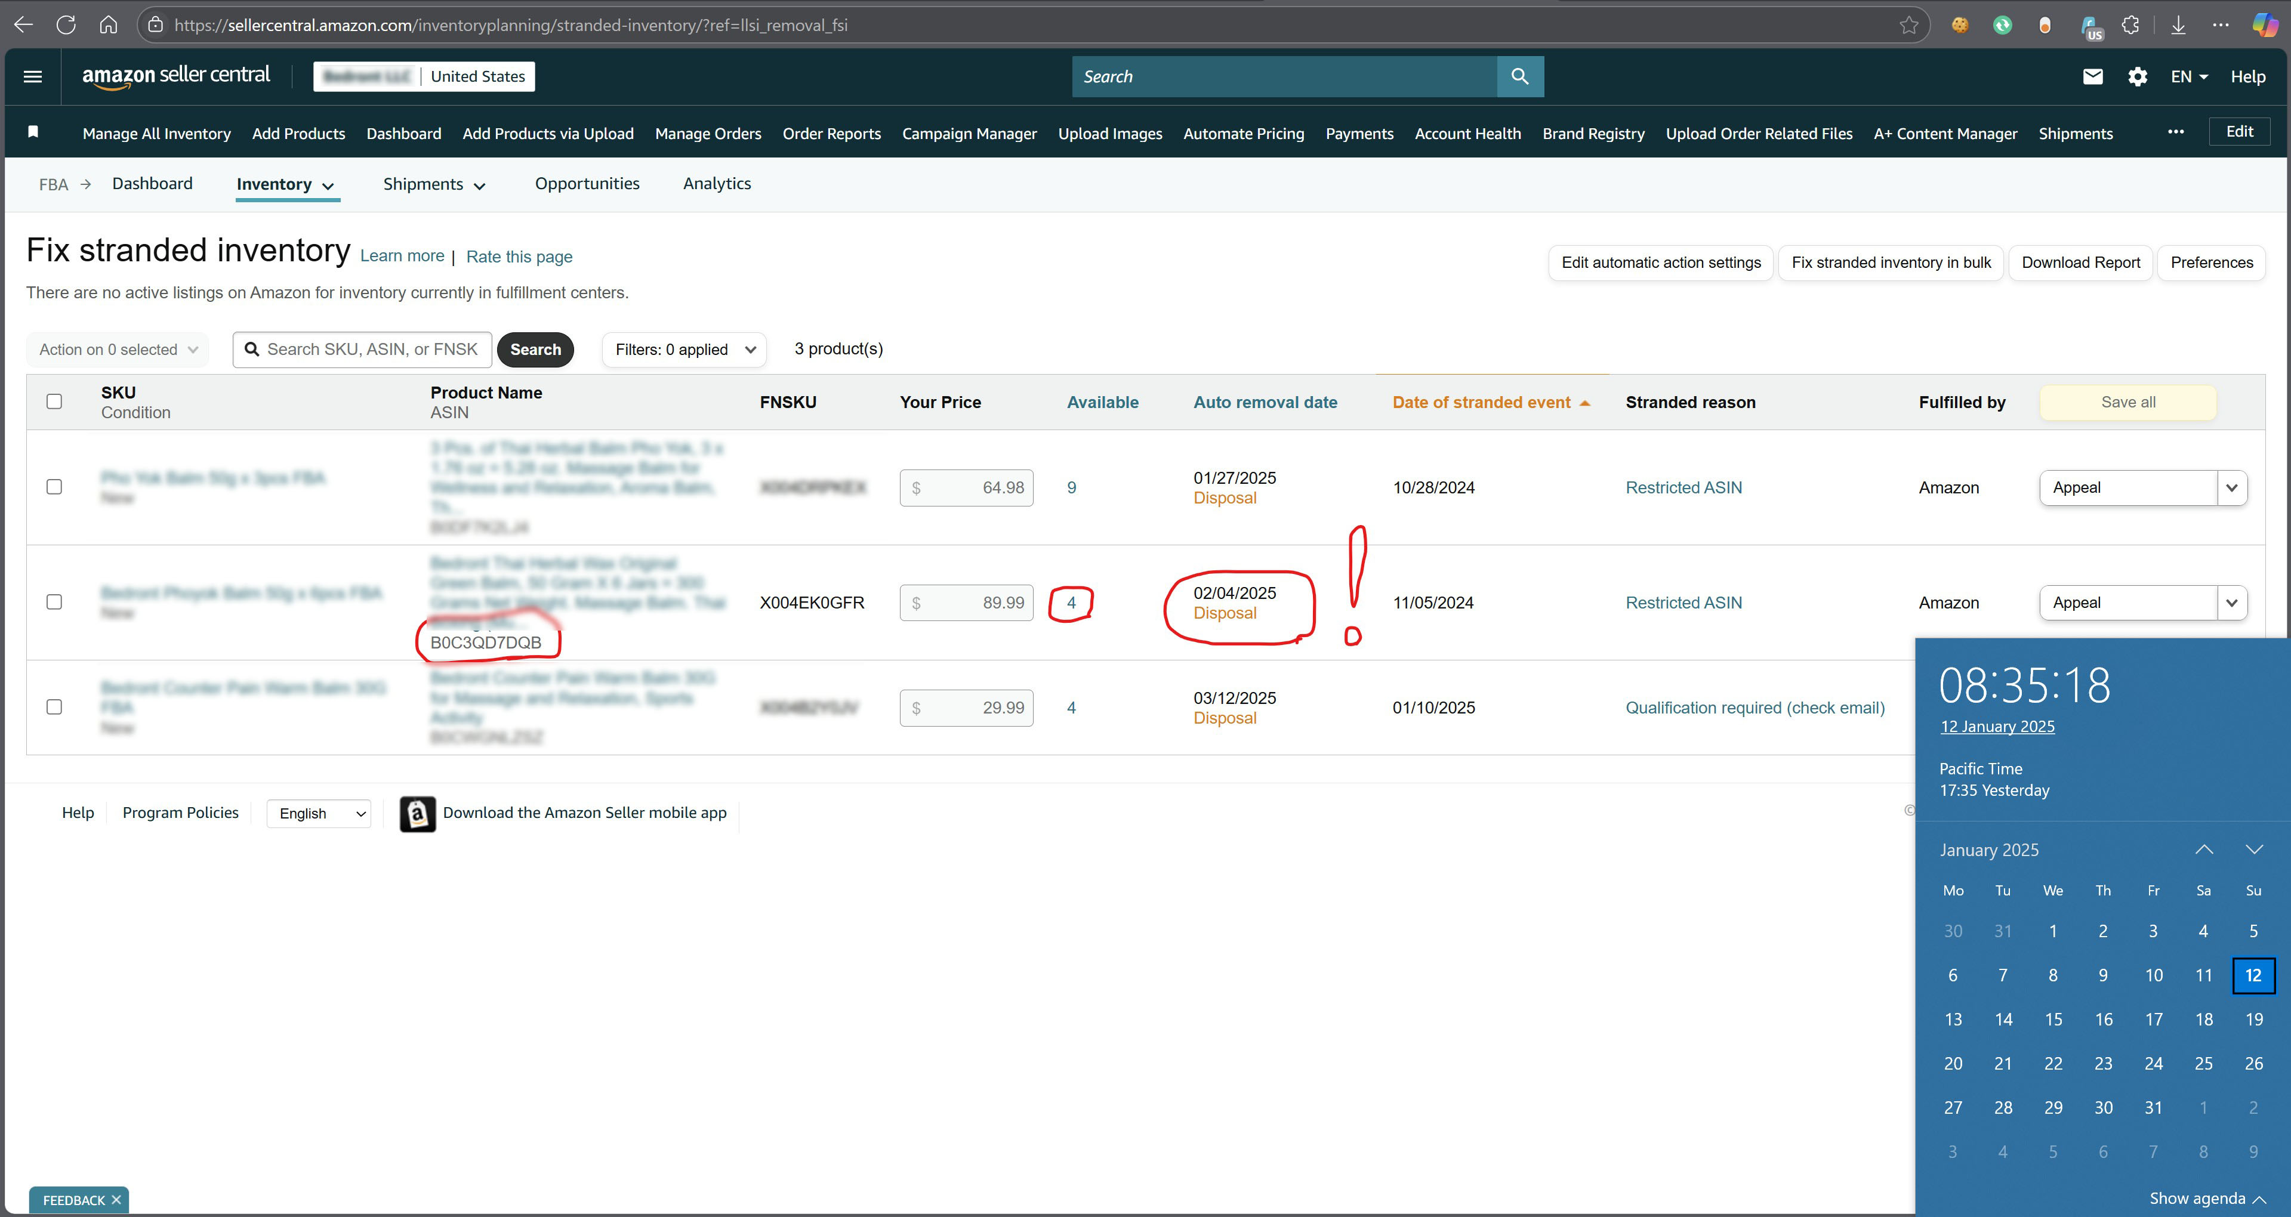
Task: Click Qualification required (check email) link
Action: (x=1755, y=708)
